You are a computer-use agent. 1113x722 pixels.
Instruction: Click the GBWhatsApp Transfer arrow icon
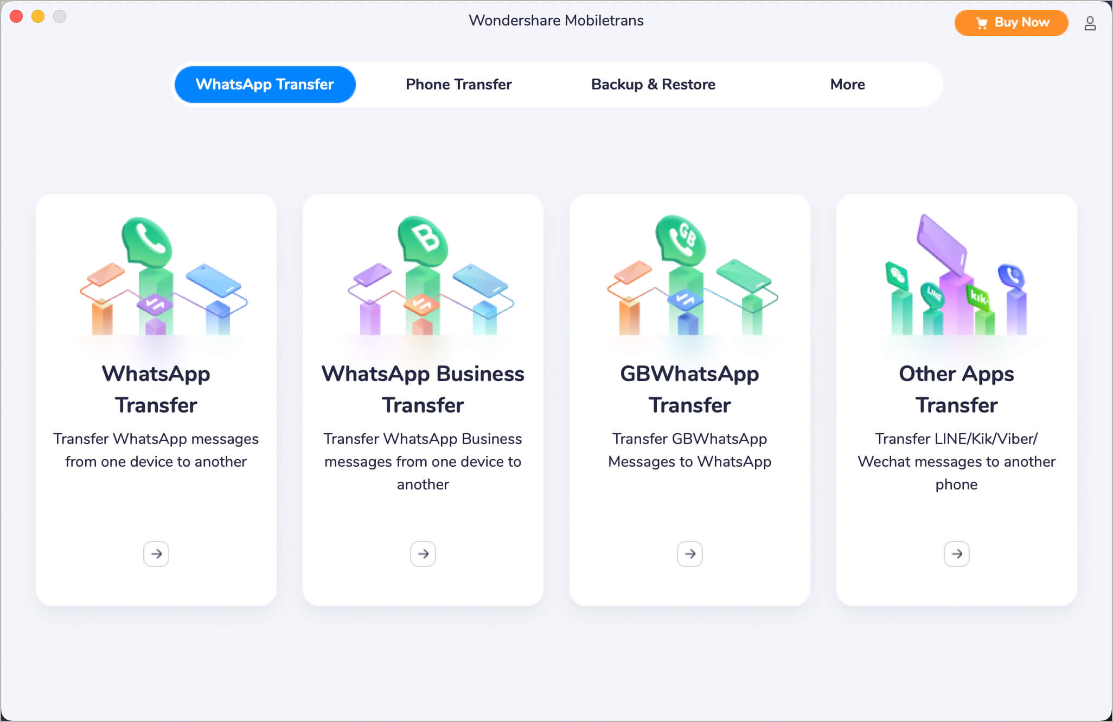[690, 554]
